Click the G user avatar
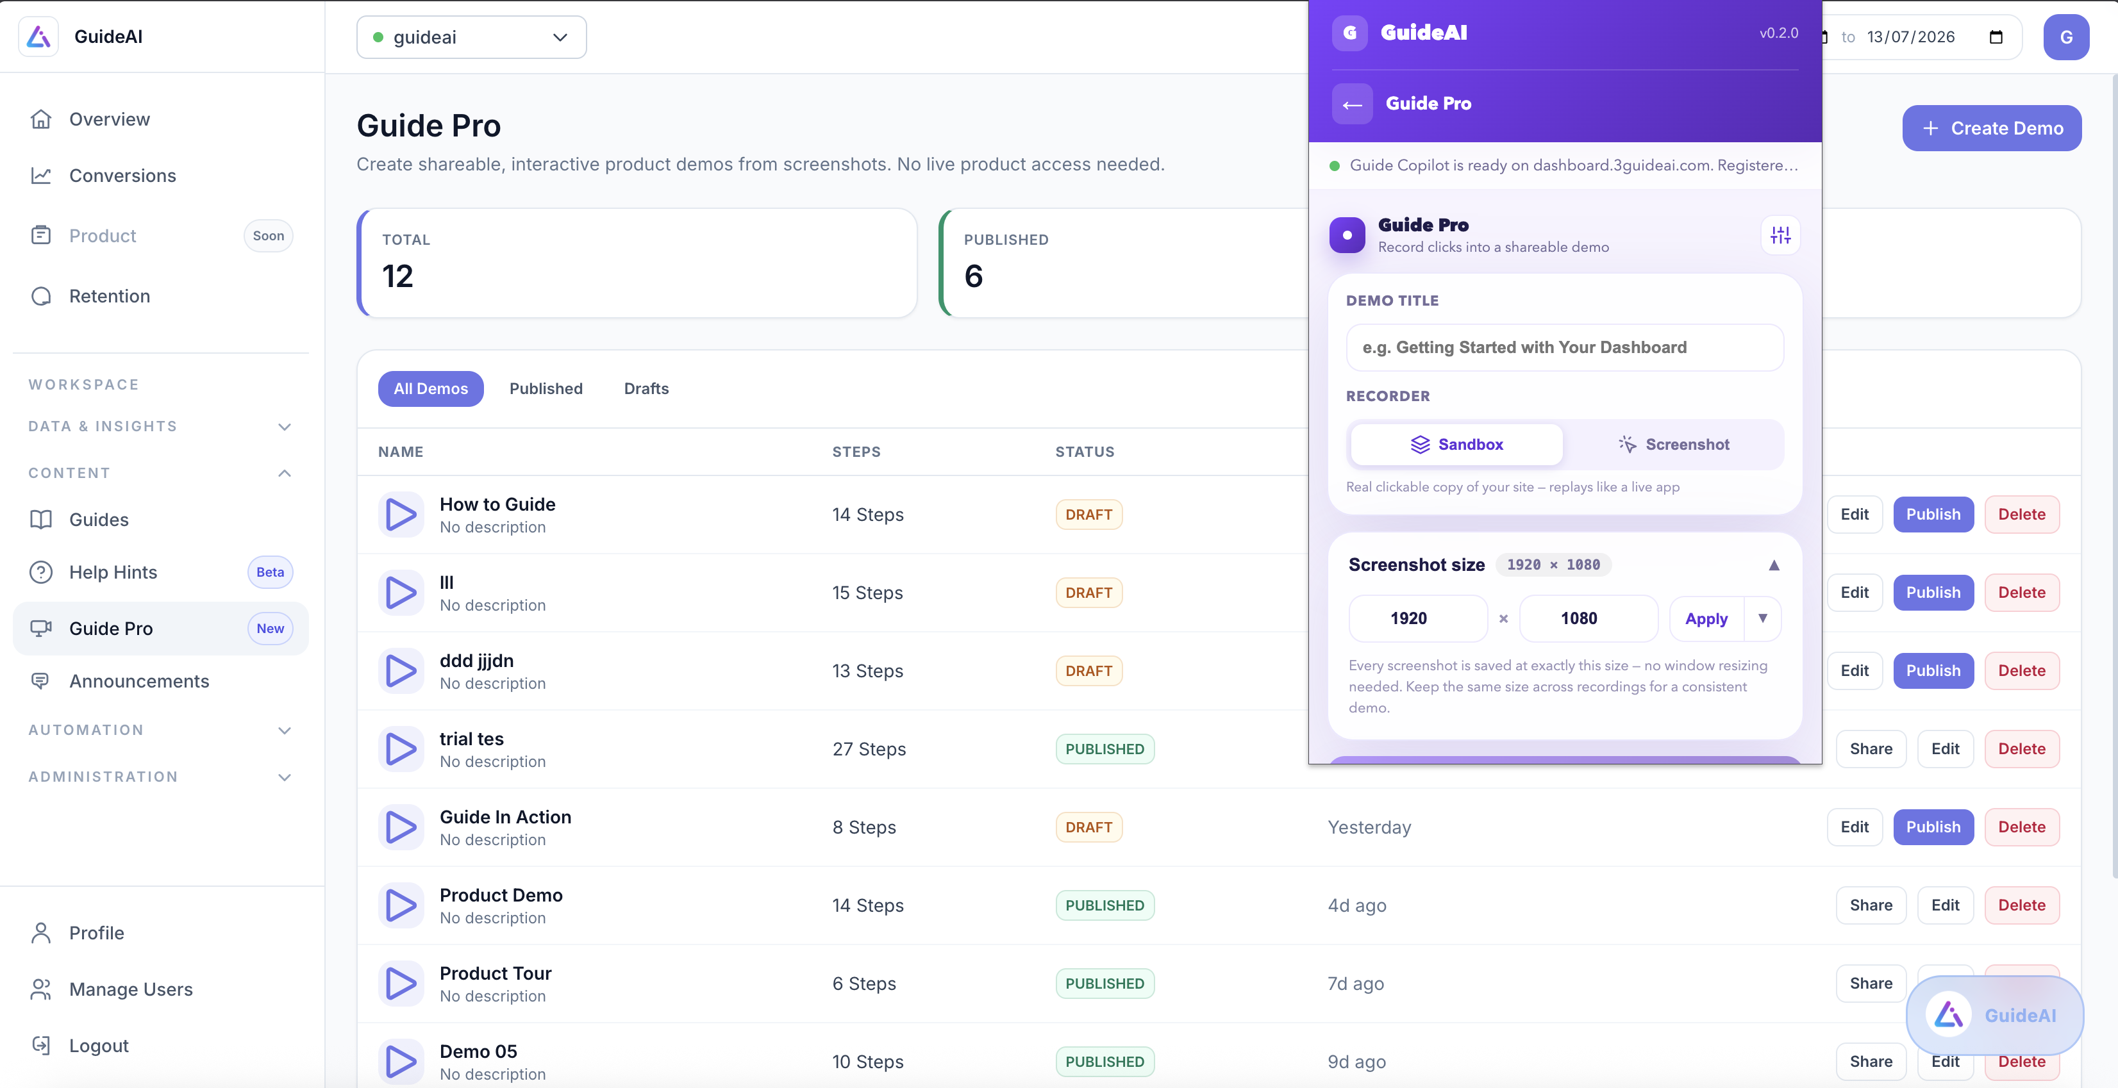The height and width of the screenshot is (1088, 2118). tap(2065, 37)
